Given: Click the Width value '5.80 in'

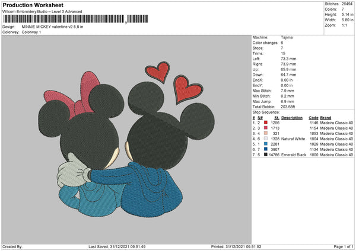Looking at the screenshot, I should (347, 20).
